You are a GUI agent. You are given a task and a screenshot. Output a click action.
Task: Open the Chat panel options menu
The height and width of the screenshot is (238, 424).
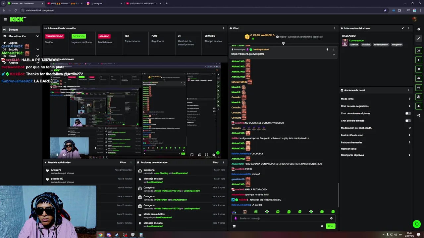tap(335, 28)
